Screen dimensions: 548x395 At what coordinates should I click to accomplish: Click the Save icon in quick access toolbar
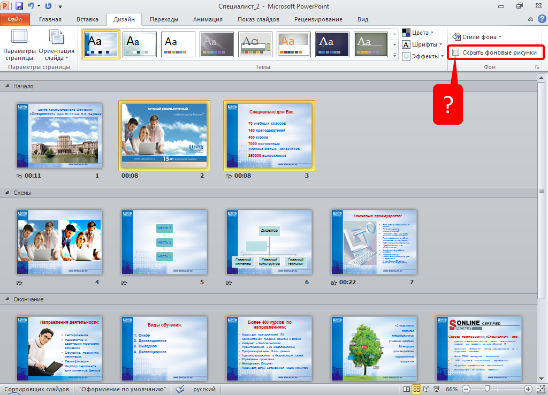pyautogui.click(x=19, y=6)
